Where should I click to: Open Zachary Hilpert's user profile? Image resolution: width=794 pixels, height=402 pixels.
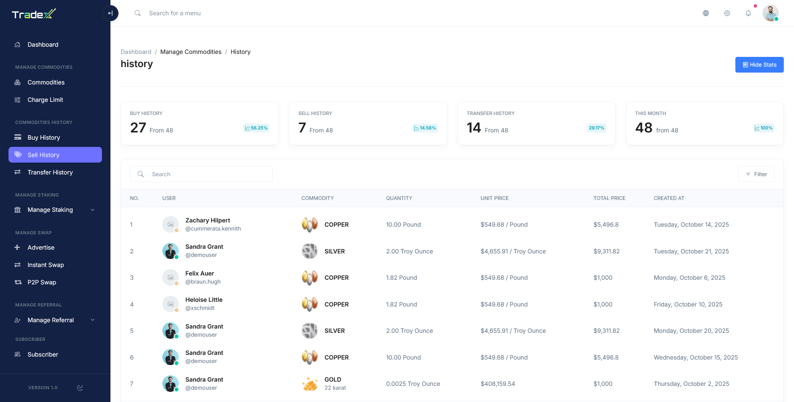207,220
